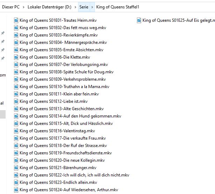Click the S01E09-Verkehrsprobleme file icon
The height and width of the screenshot is (194, 215).
(16, 79)
